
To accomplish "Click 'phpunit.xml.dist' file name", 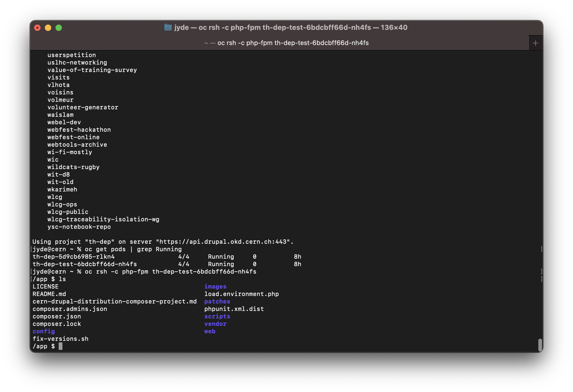I will [x=234, y=309].
